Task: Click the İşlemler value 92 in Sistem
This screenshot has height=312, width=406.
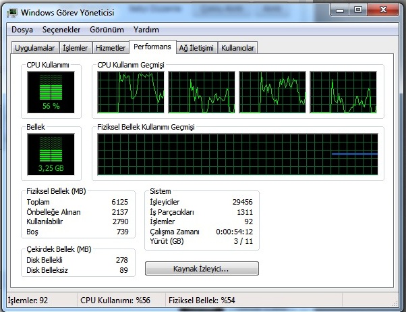Action: point(249,222)
